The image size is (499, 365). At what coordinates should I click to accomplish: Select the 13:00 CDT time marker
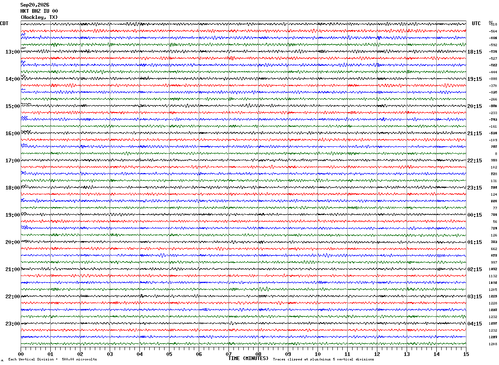12,52
